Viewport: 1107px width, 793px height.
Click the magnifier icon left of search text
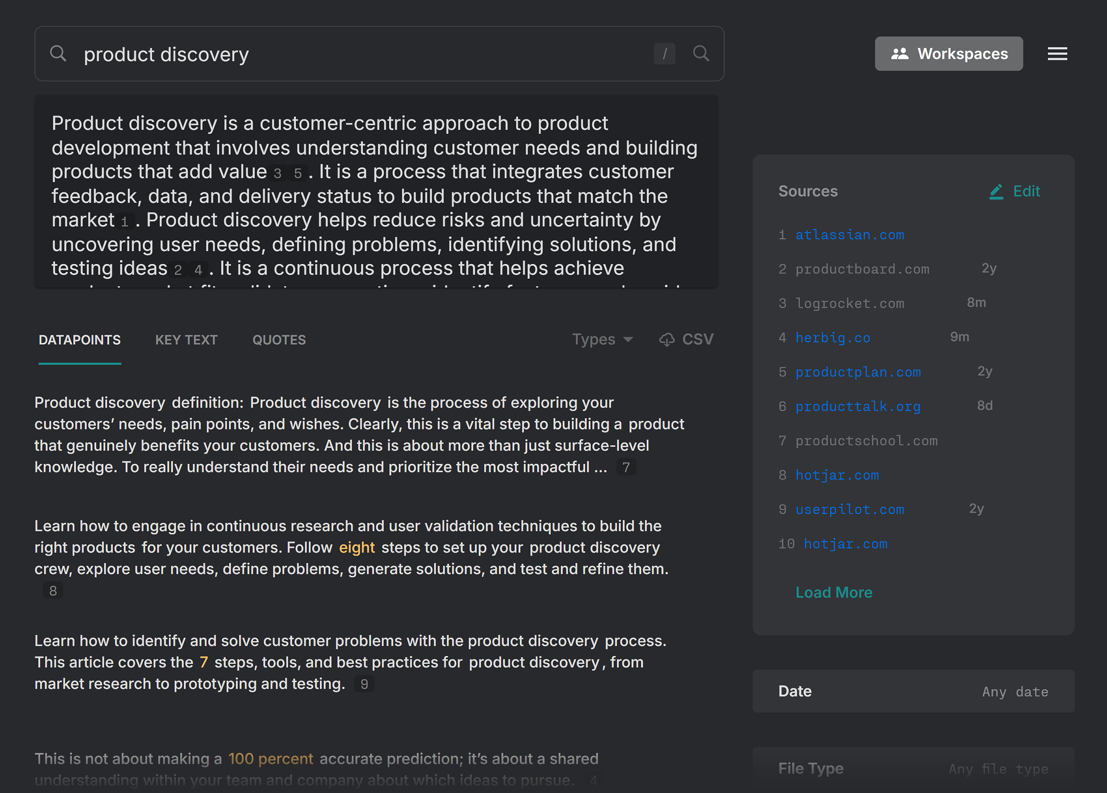(x=58, y=54)
